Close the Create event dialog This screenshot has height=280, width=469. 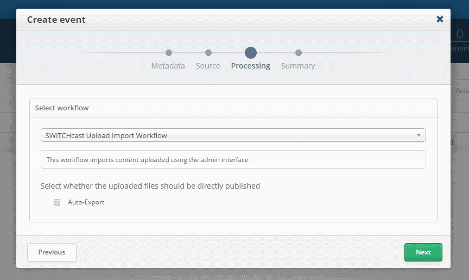[x=440, y=20]
